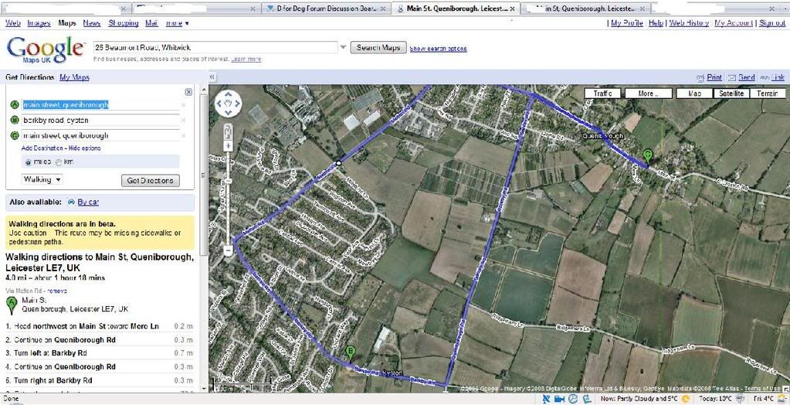This screenshot has width=790, height=405.
Task: Click the hand icon in pan control
Action: pos(229,104)
